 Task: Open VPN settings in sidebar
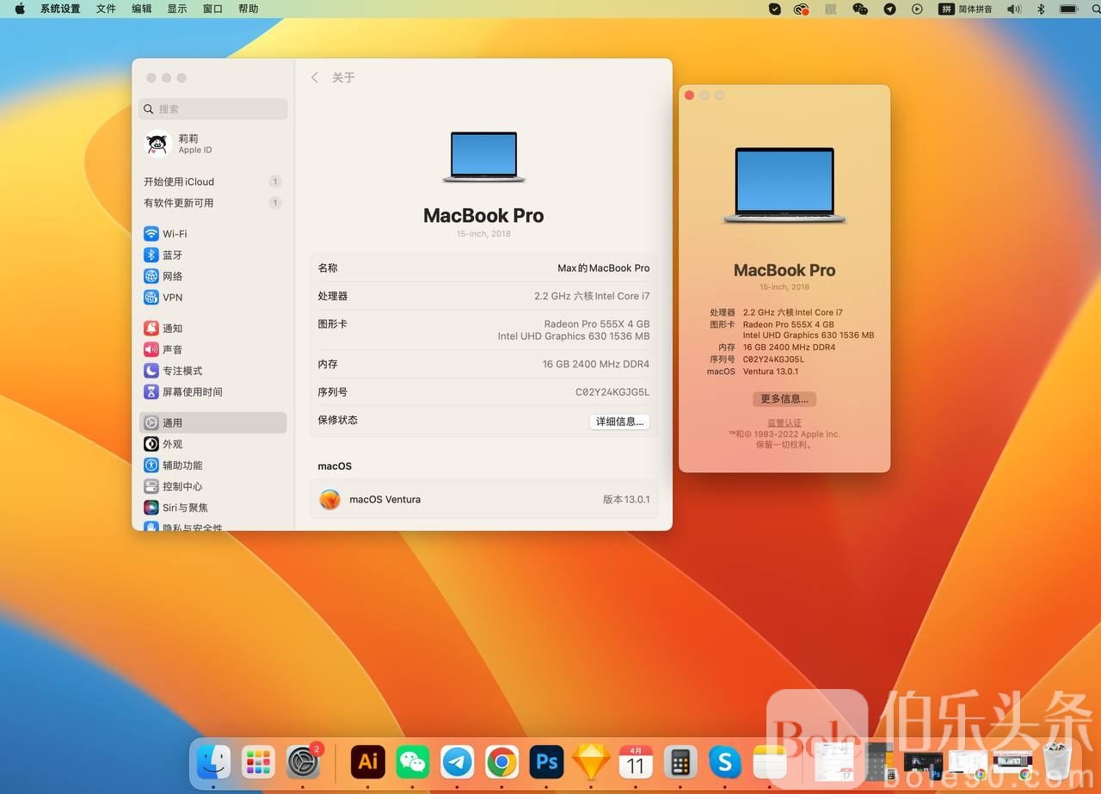coord(172,298)
